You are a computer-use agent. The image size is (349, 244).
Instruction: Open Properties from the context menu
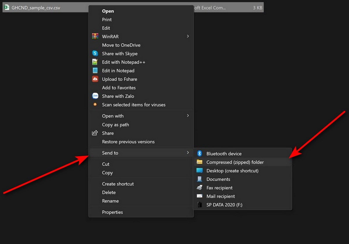112,212
